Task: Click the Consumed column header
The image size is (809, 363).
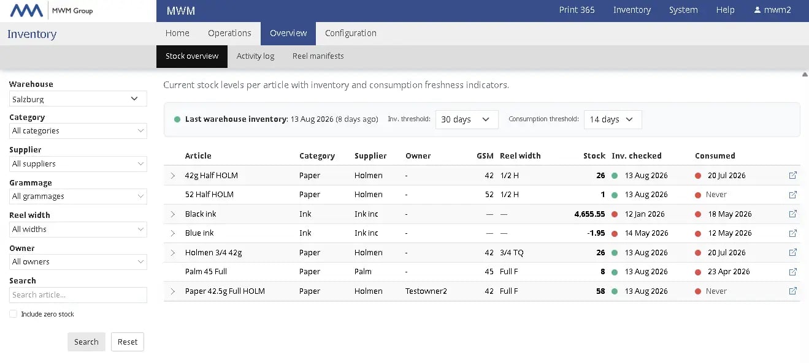Action: click(x=715, y=155)
